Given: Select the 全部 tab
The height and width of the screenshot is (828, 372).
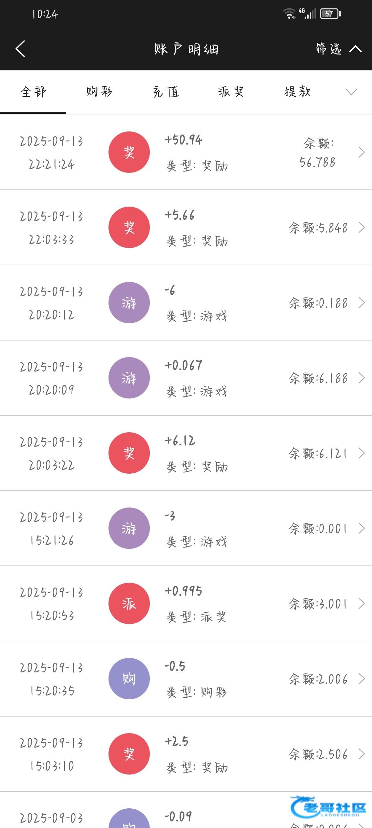Looking at the screenshot, I should (33, 92).
